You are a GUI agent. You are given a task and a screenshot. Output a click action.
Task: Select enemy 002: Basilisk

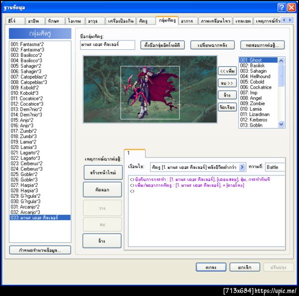click(x=258, y=65)
